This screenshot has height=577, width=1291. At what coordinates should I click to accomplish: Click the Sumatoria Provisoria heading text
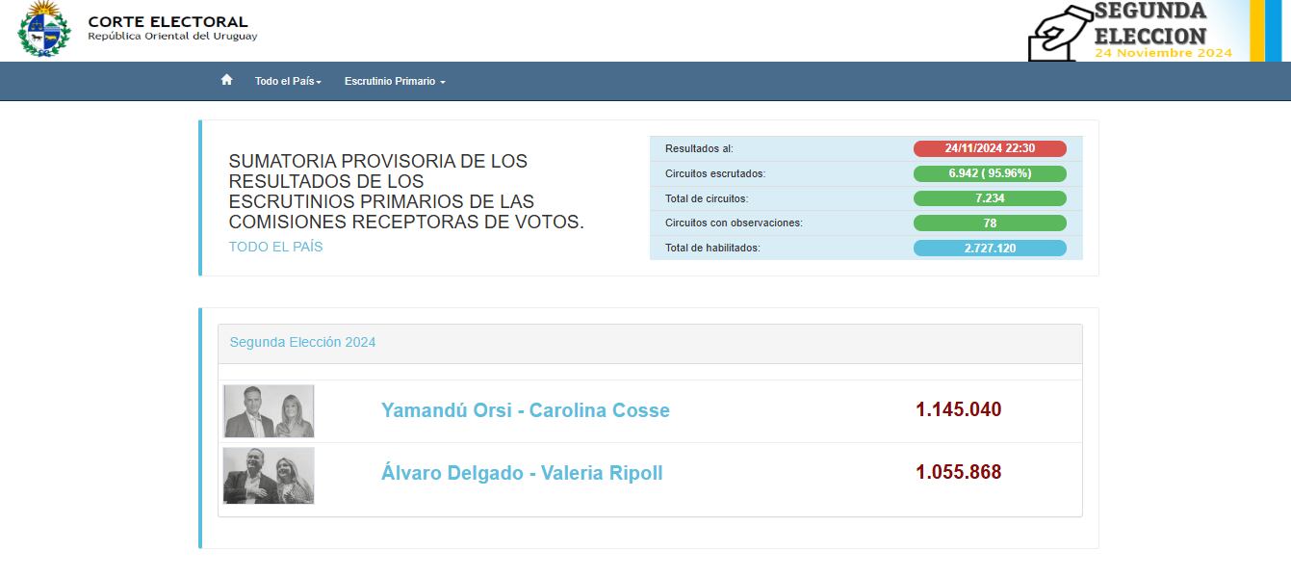tap(405, 192)
